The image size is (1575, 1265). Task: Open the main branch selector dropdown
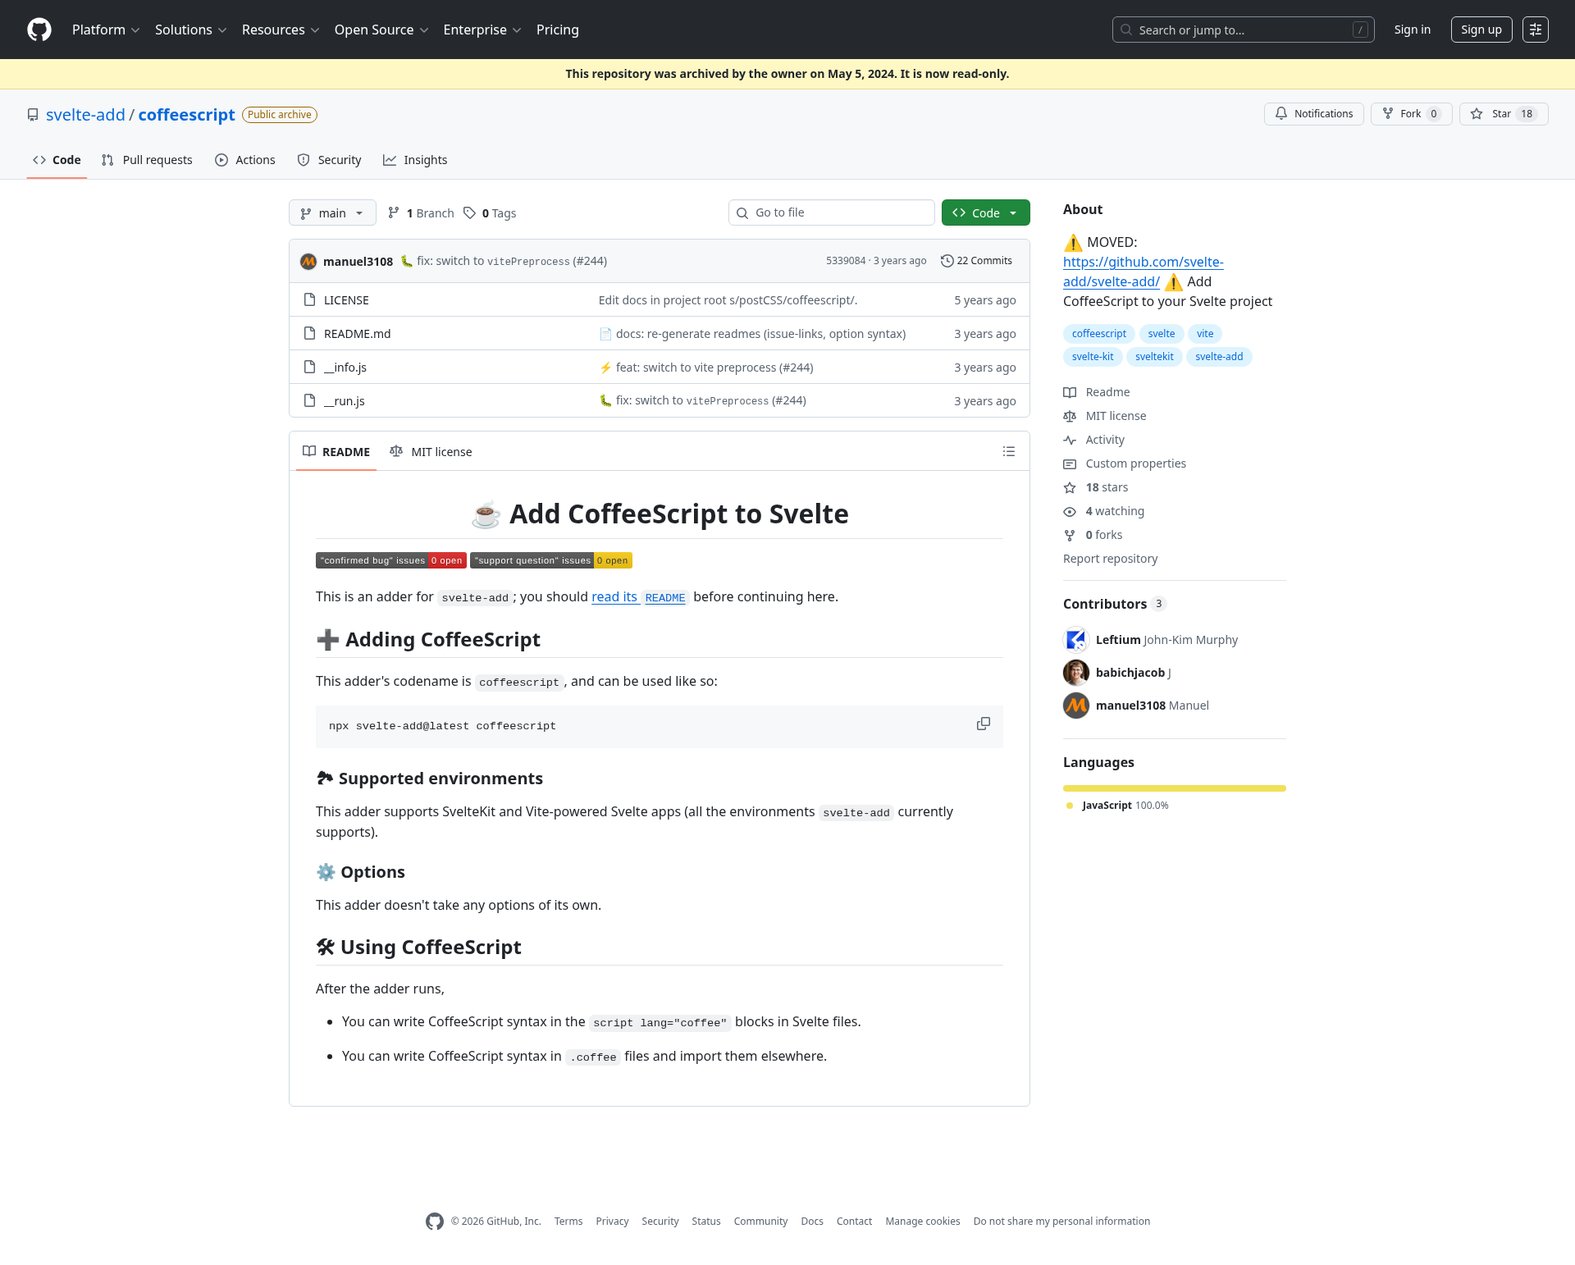click(332, 212)
